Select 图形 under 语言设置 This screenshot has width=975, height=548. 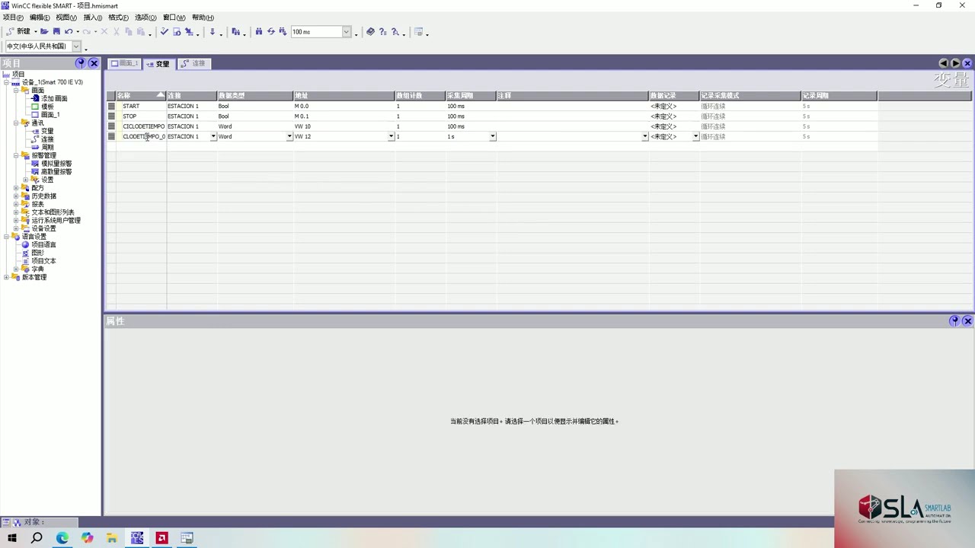click(37, 253)
